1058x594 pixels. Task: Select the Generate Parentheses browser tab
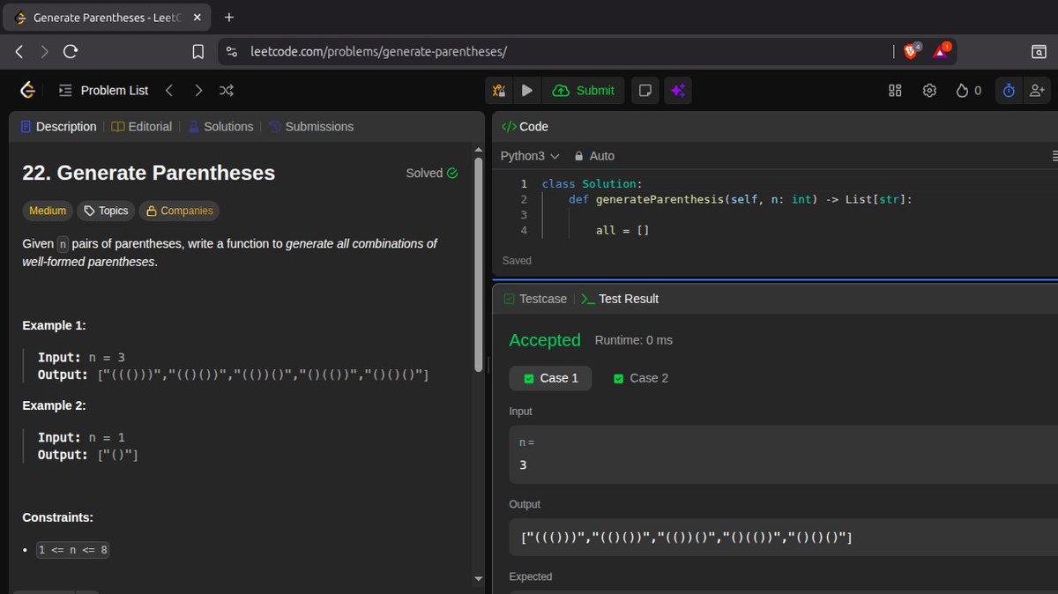[108, 18]
